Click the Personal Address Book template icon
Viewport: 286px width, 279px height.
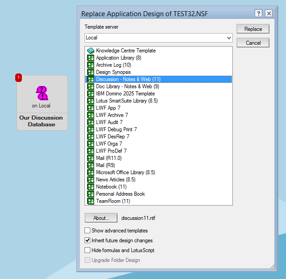click(90, 194)
